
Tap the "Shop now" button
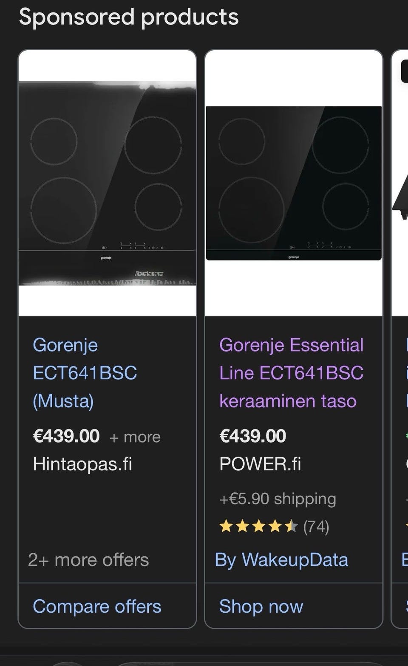[261, 606]
